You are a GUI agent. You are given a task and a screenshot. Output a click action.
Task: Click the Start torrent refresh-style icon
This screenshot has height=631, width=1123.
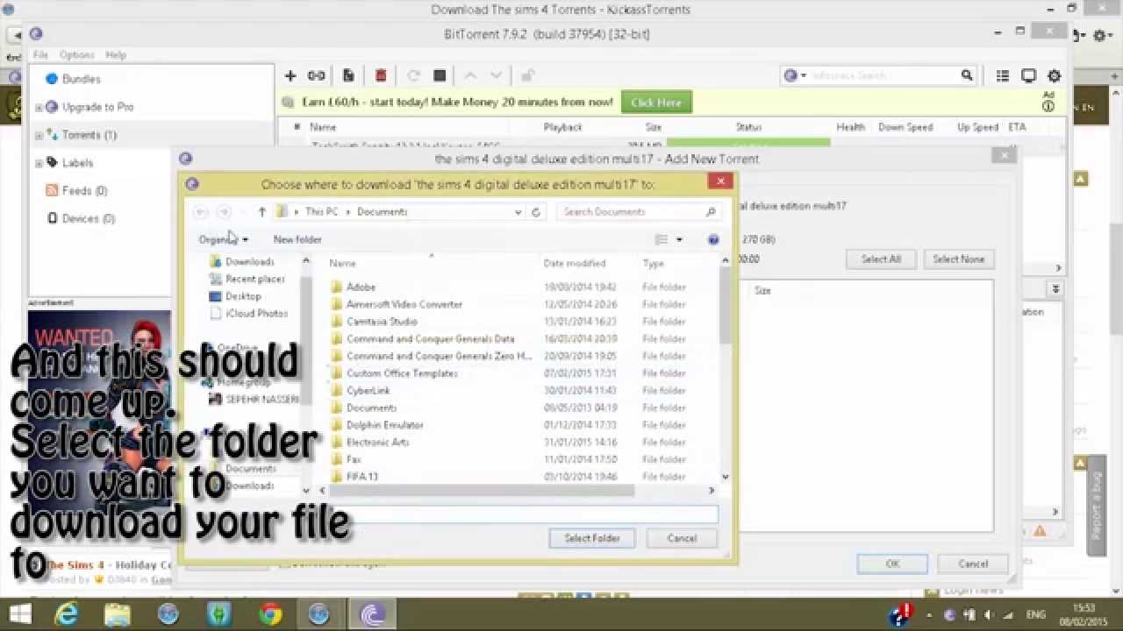coord(413,75)
